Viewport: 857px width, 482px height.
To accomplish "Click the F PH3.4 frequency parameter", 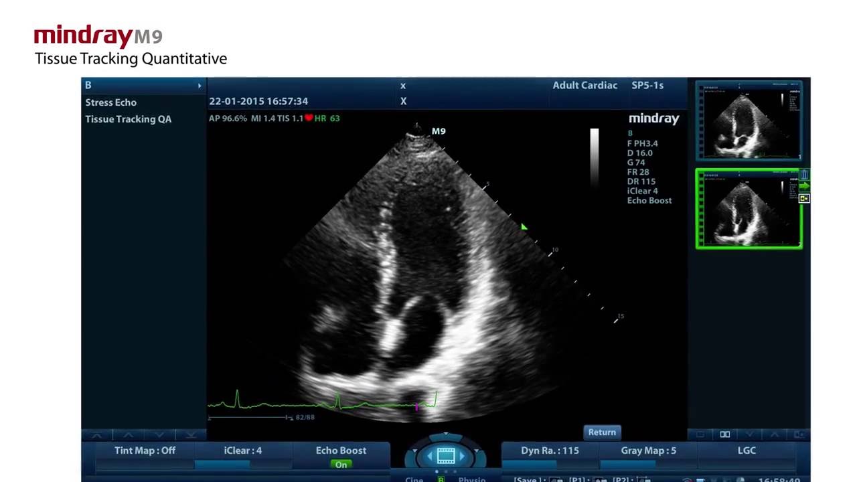I will [643, 143].
